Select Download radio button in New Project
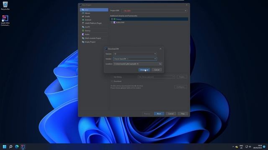Image resolution: width=268 pixels, height=150 pixels. (112, 81)
